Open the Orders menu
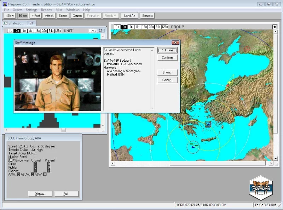Image resolution: width=283 pixels, height=210 pixels. point(17,10)
